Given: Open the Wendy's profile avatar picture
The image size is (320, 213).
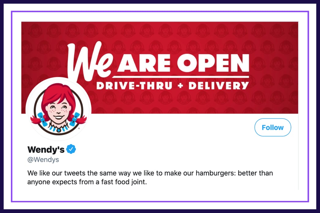Looking at the screenshot, I should pos(58,109).
